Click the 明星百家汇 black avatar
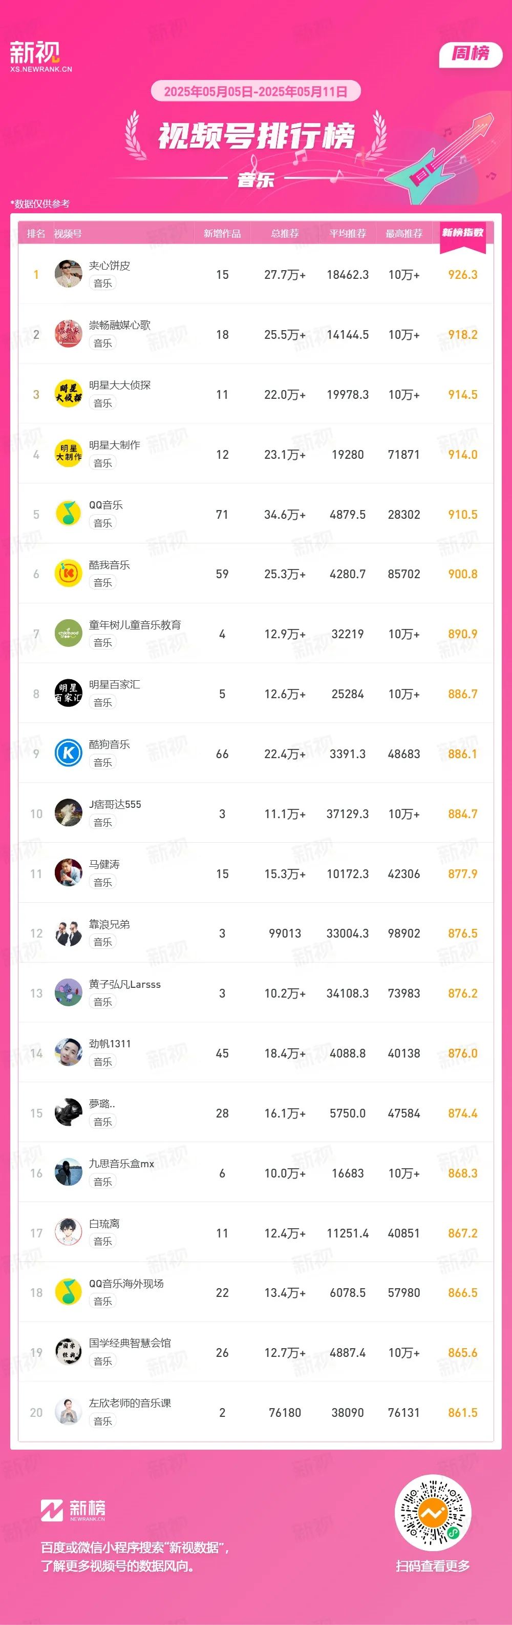This screenshot has height=1625, width=512. (68, 693)
